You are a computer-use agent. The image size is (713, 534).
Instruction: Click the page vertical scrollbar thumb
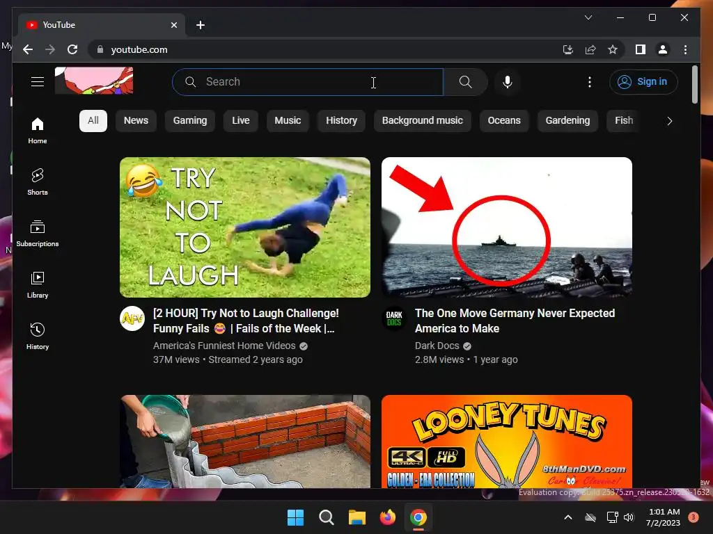coord(694,84)
